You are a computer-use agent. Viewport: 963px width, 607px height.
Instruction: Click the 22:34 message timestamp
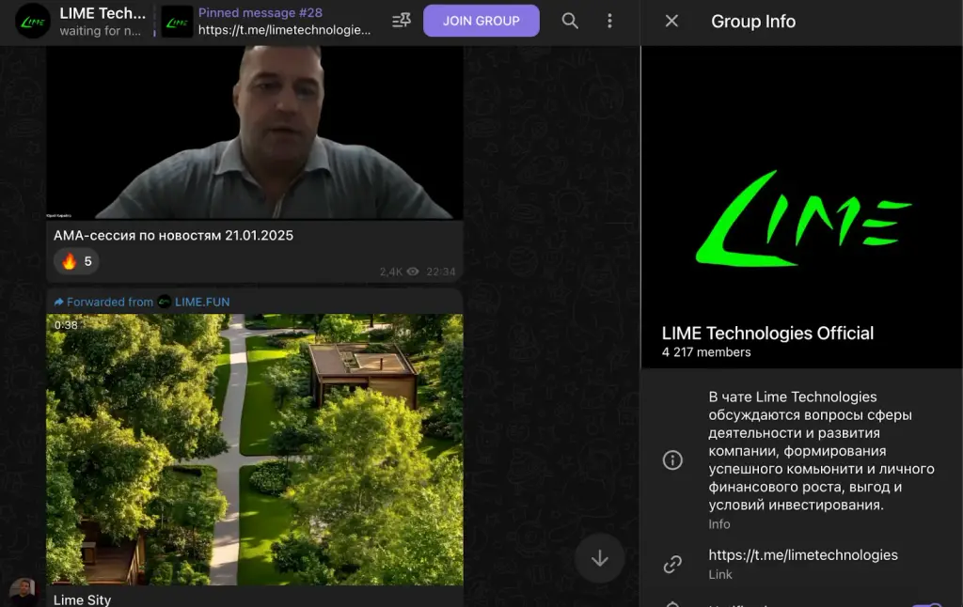[x=441, y=272]
